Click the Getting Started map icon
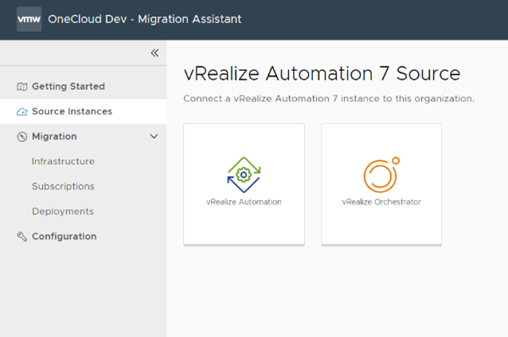 [22, 87]
